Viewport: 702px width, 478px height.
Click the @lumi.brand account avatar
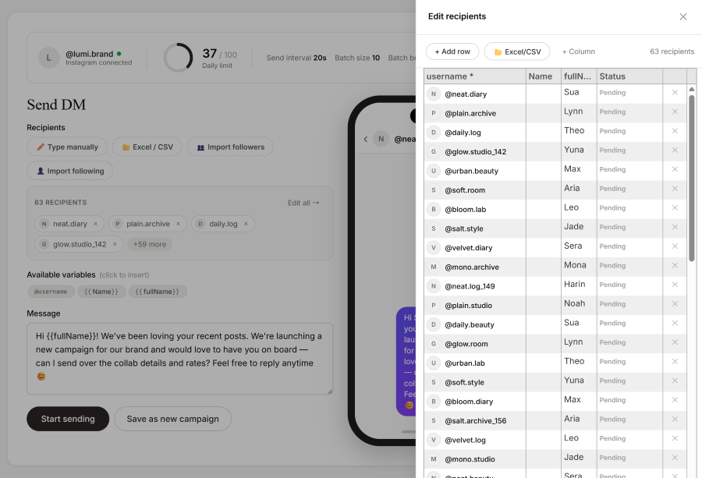[49, 58]
